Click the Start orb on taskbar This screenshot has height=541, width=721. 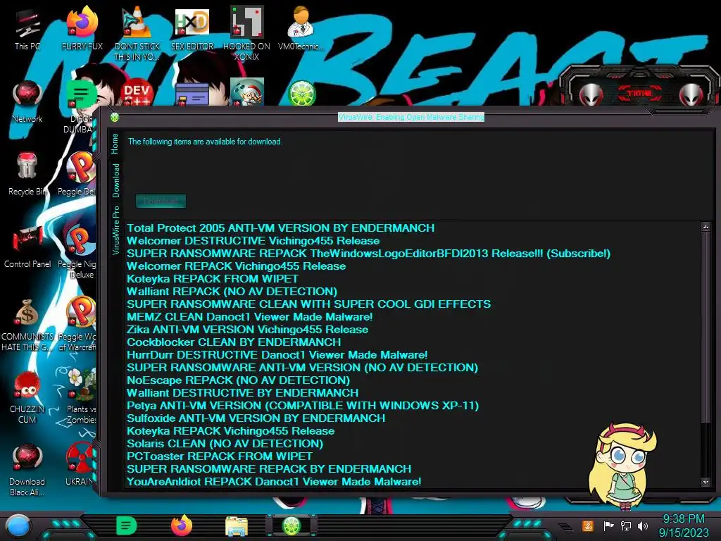click(x=18, y=526)
